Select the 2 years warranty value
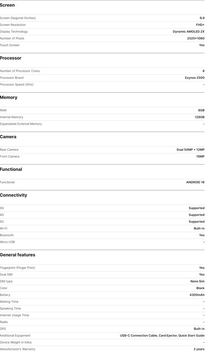This screenshot has height=355, width=207. (x=199, y=349)
